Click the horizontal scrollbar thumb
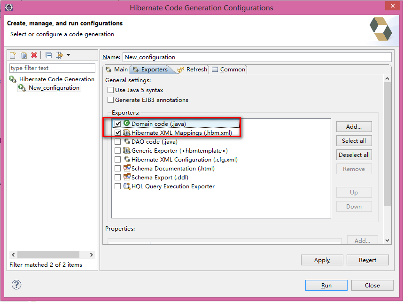Image resolution: width=403 pixels, height=302 pixels. [x=48, y=255]
